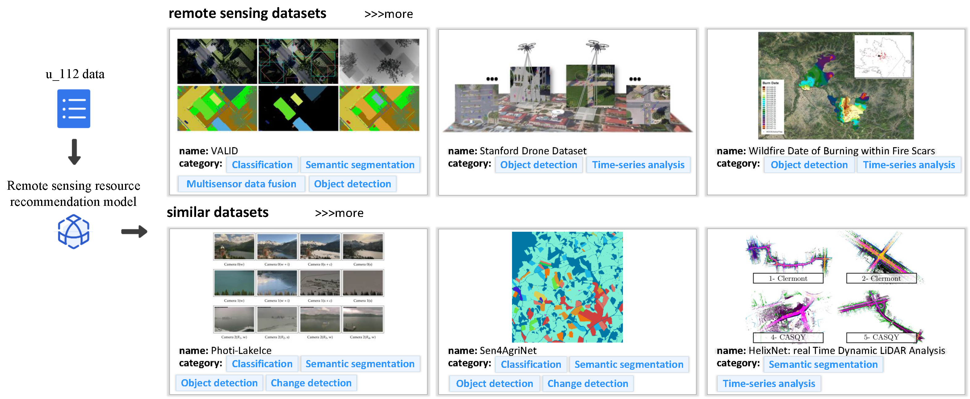Click the blue u_112 data list icon
This screenshot has height=399, width=970.
click(73, 108)
